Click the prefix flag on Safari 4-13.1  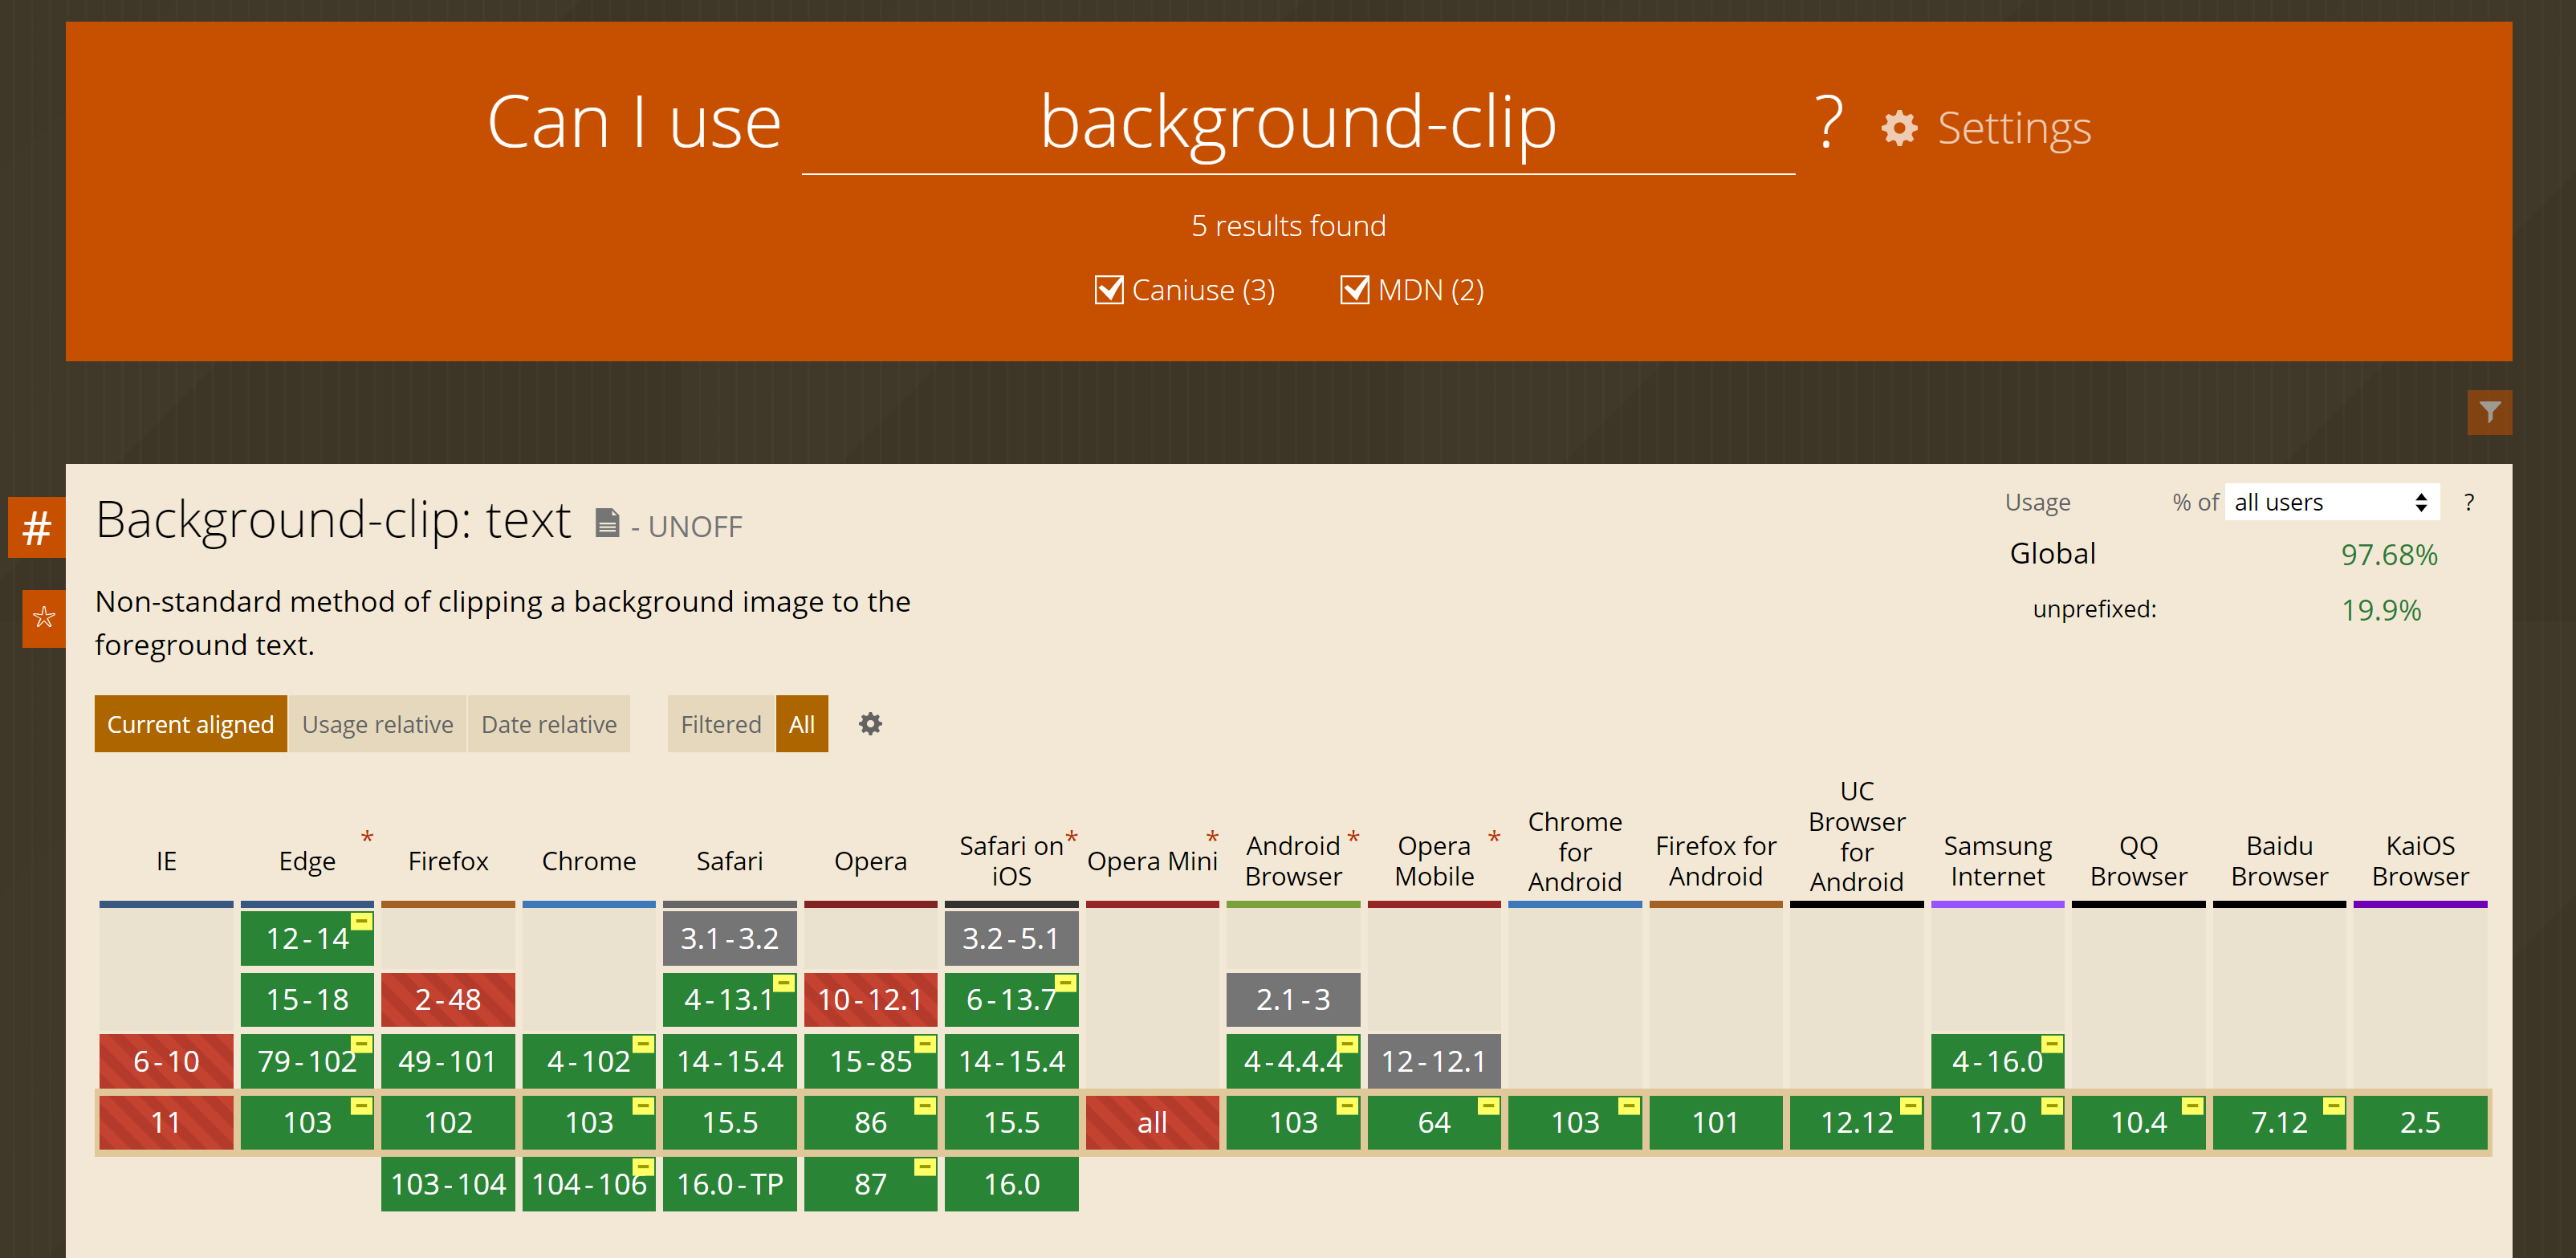pos(784,983)
